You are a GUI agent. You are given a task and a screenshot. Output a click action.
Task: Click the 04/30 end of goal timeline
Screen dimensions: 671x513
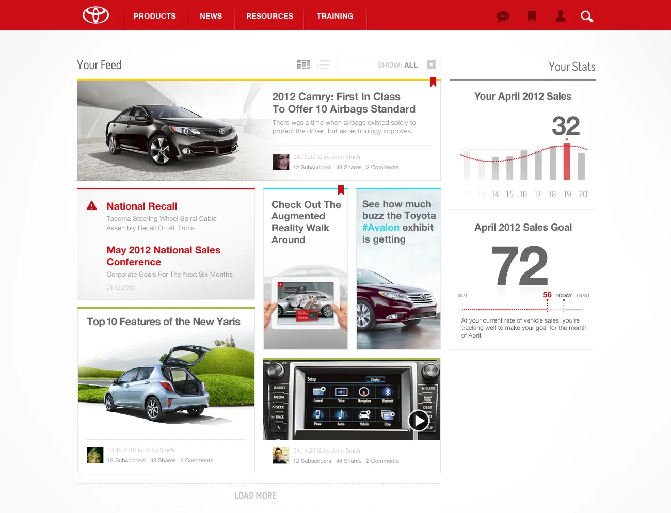(583, 296)
